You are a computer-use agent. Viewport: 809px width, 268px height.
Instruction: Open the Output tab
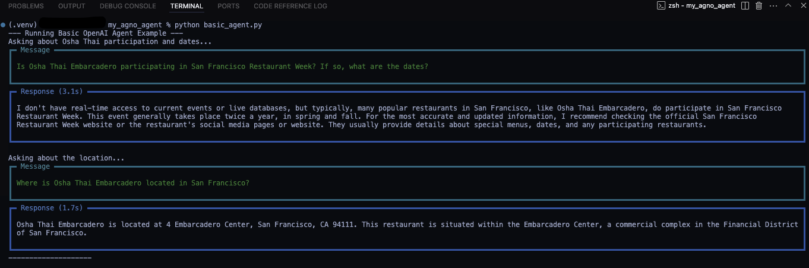tap(72, 6)
